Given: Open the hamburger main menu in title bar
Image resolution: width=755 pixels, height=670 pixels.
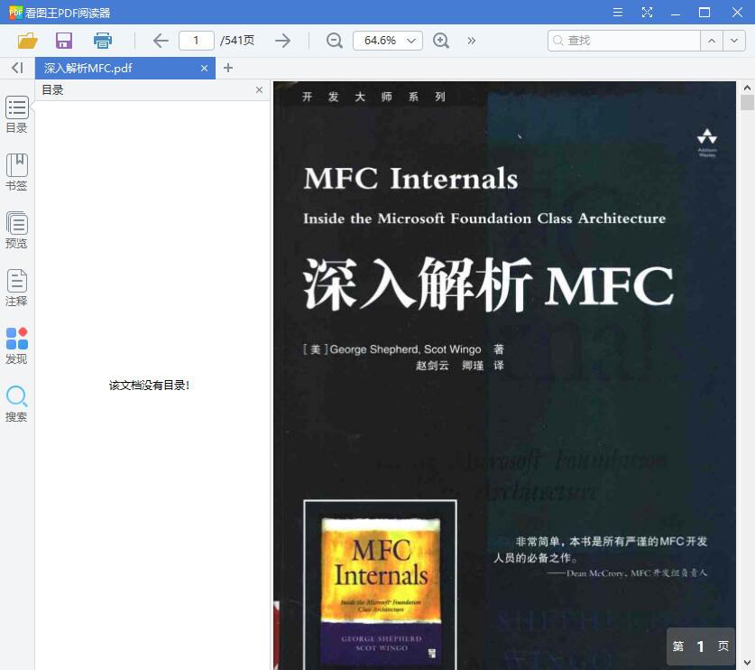Looking at the screenshot, I should [x=618, y=13].
